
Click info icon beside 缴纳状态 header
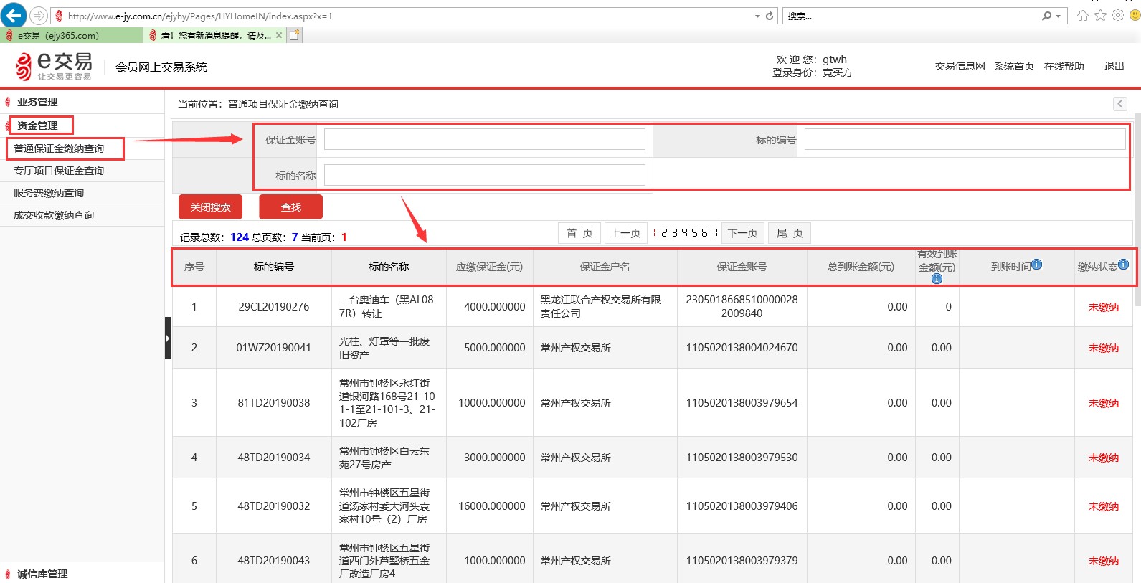coord(1124,265)
